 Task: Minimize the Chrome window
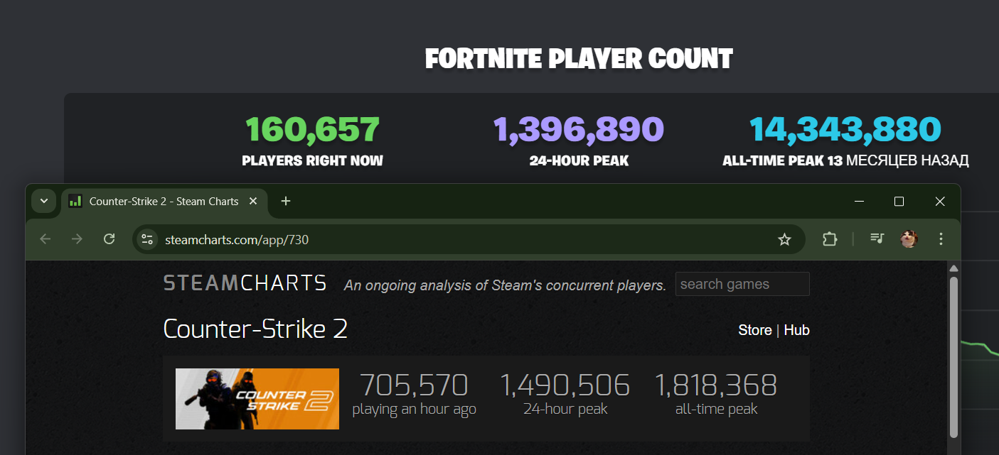858,202
